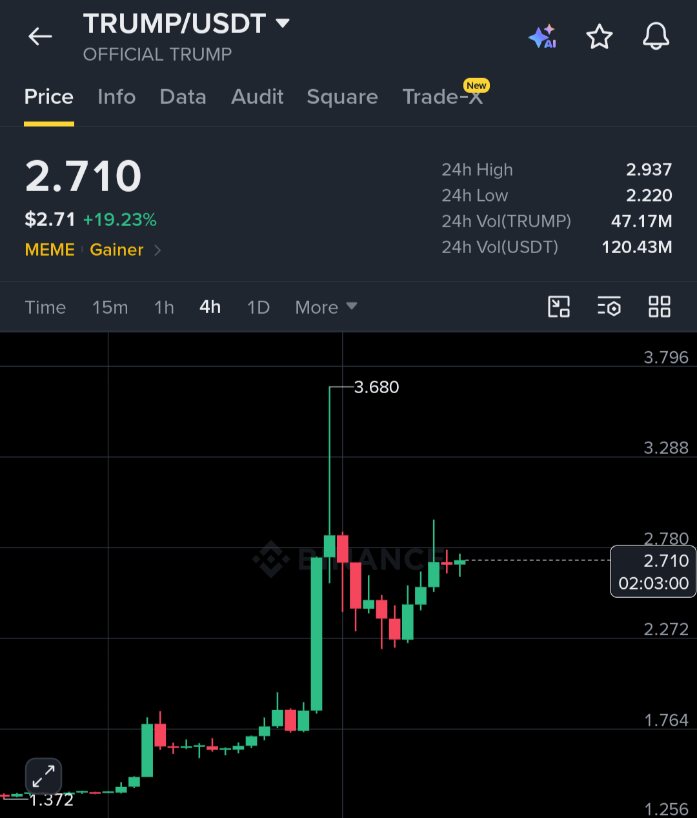Switch to the Price tab

[49, 97]
